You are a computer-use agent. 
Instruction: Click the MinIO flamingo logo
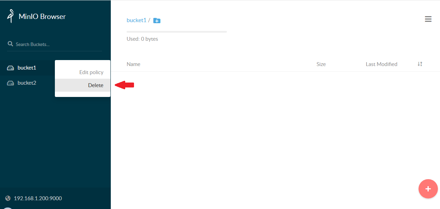11,16
